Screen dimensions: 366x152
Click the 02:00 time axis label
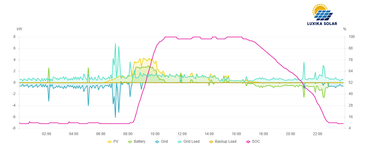pos(47,134)
